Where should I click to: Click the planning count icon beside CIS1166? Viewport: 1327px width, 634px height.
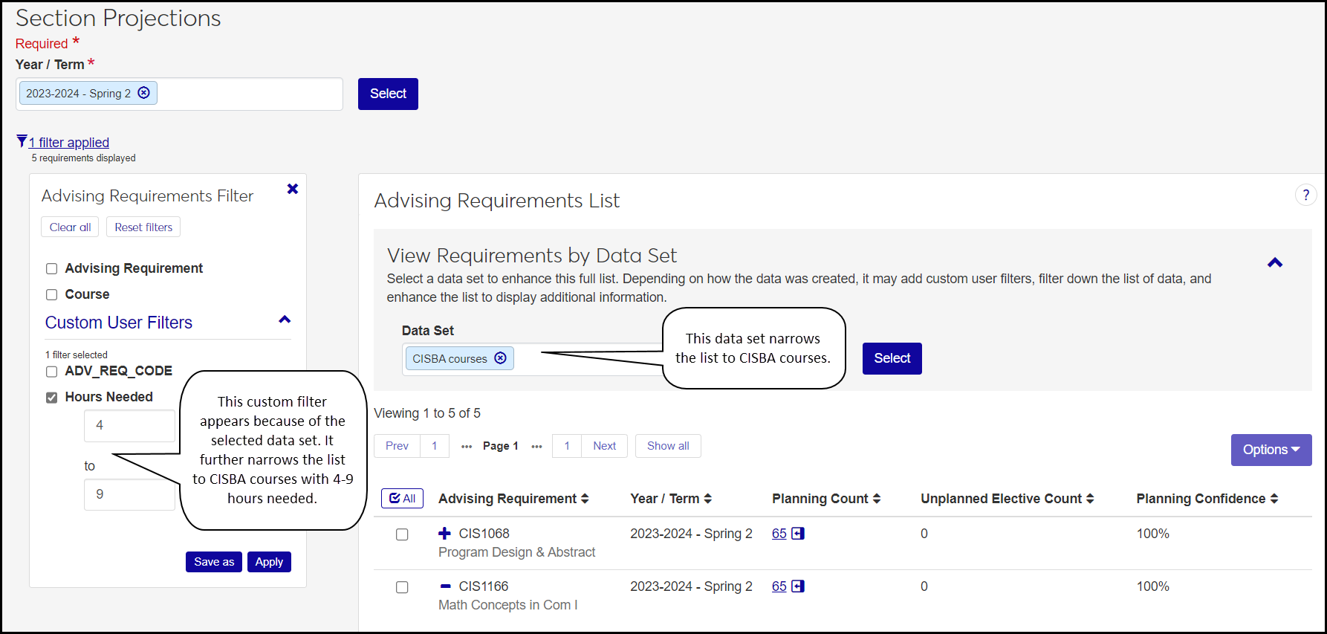click(x=798, y=586)
